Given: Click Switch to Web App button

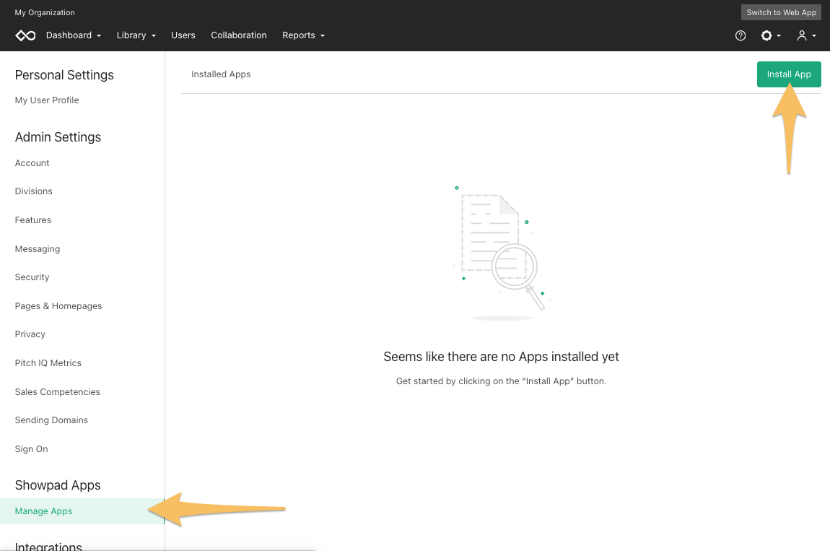Looking at the screenshot, I should (x=782, y=12).
